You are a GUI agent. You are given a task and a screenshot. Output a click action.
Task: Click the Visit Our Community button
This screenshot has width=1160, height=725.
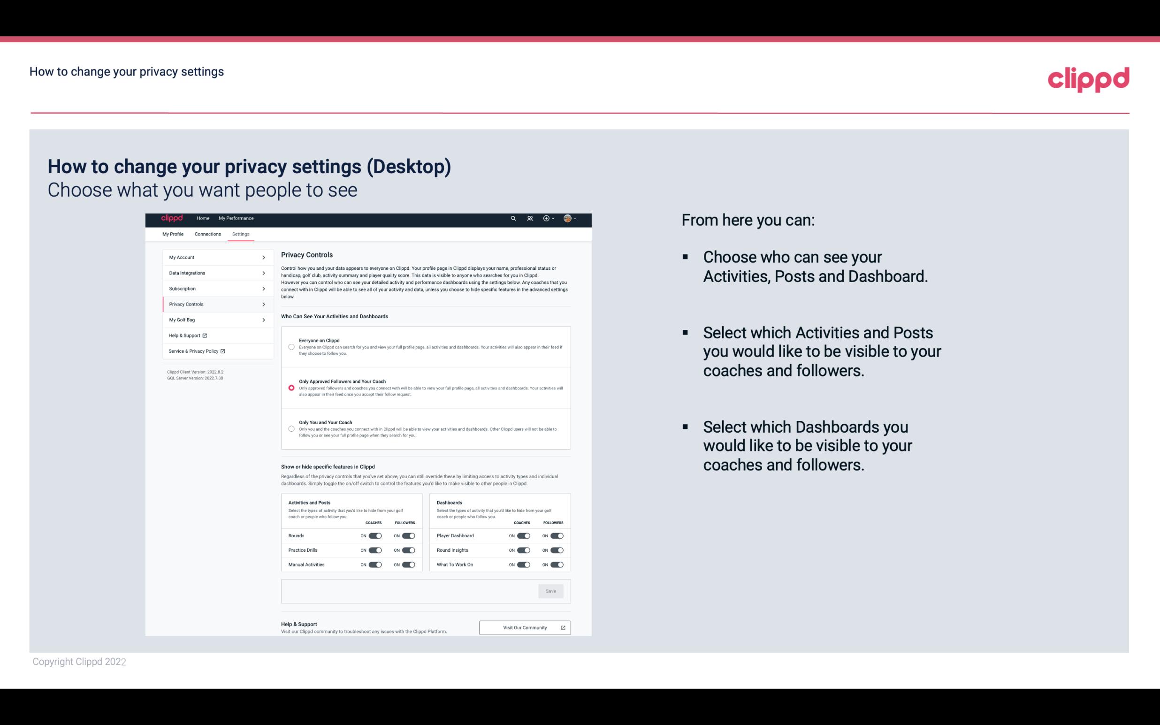coord(524,627)
